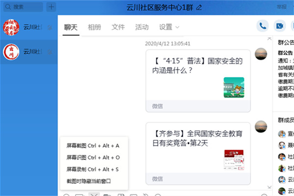Select the second 云川社区 chat avatar

(12, 51)
